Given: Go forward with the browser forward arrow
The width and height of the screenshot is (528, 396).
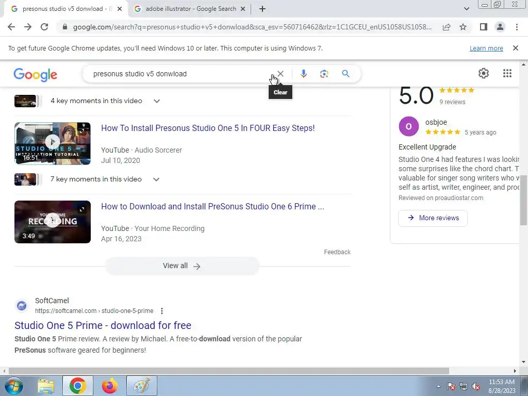Looking at the screenshot, I should click(x=28, y=27).
